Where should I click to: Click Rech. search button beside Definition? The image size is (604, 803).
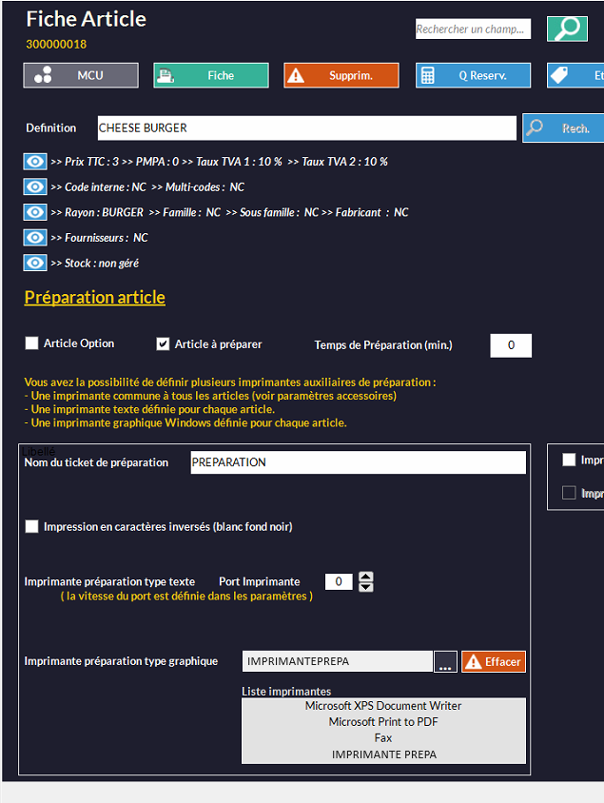[x=562, y=127]
